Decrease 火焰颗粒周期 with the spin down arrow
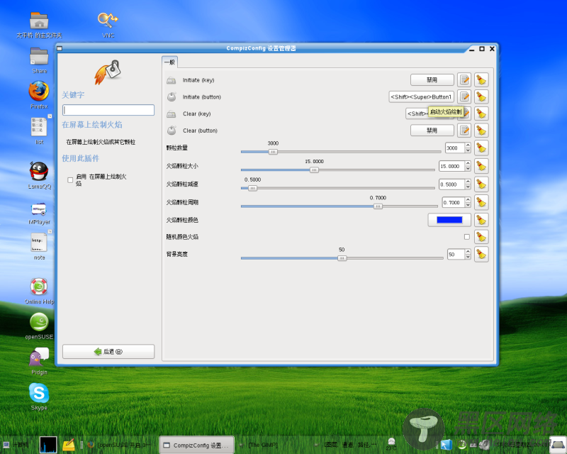Screen dimensions: 567x454 pyautogui.click(x=468, y=205)
